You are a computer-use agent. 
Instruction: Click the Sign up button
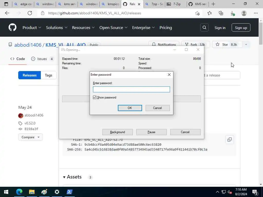(241, 28)
